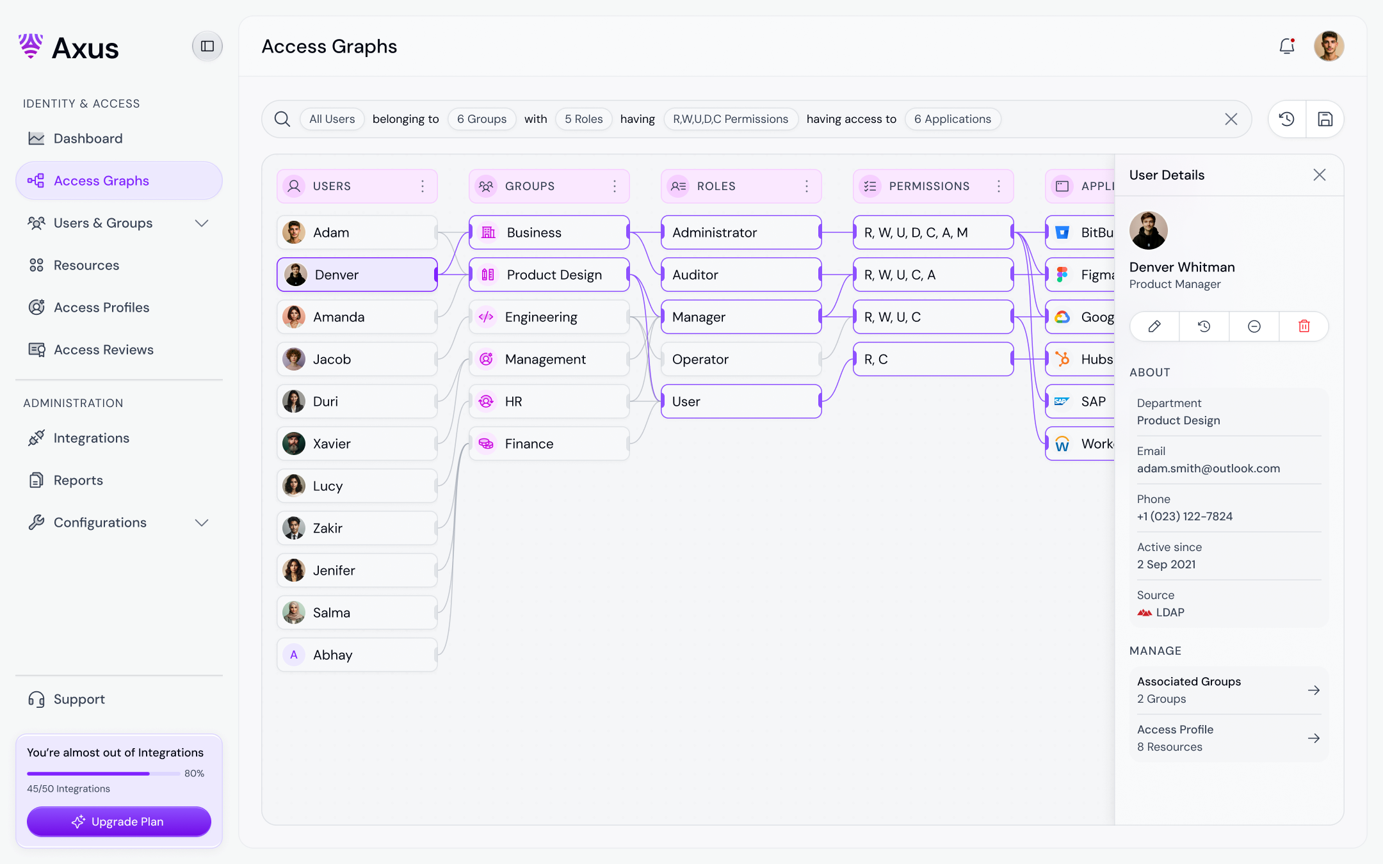Select the Management group node
This screenshot has height=864, width=1383.
pyautogui.click(x=549, y=359)
